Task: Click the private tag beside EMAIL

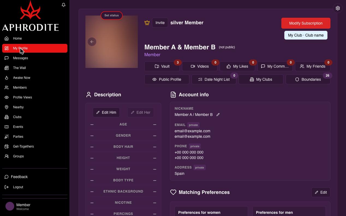Action: tap(193, 125)
